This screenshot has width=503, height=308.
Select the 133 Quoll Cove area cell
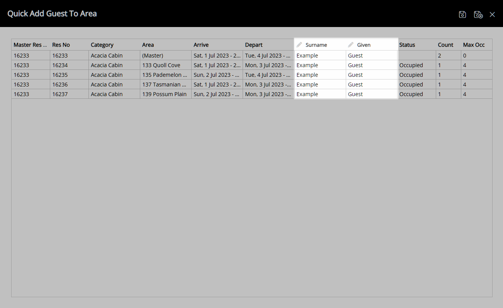point(166,65)
